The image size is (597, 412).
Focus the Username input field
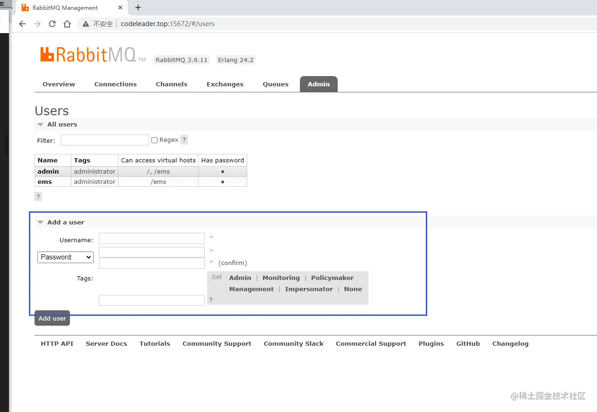pos(152,238)
